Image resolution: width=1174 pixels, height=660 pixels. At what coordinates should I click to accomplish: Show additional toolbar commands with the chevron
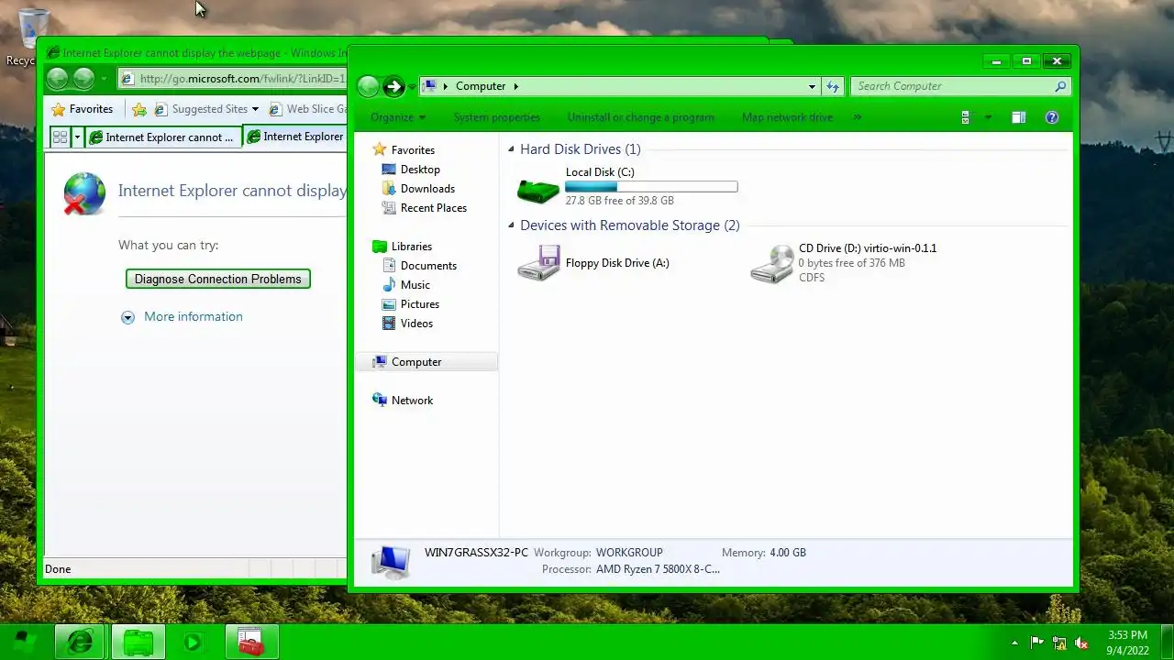tap(858, 117)
